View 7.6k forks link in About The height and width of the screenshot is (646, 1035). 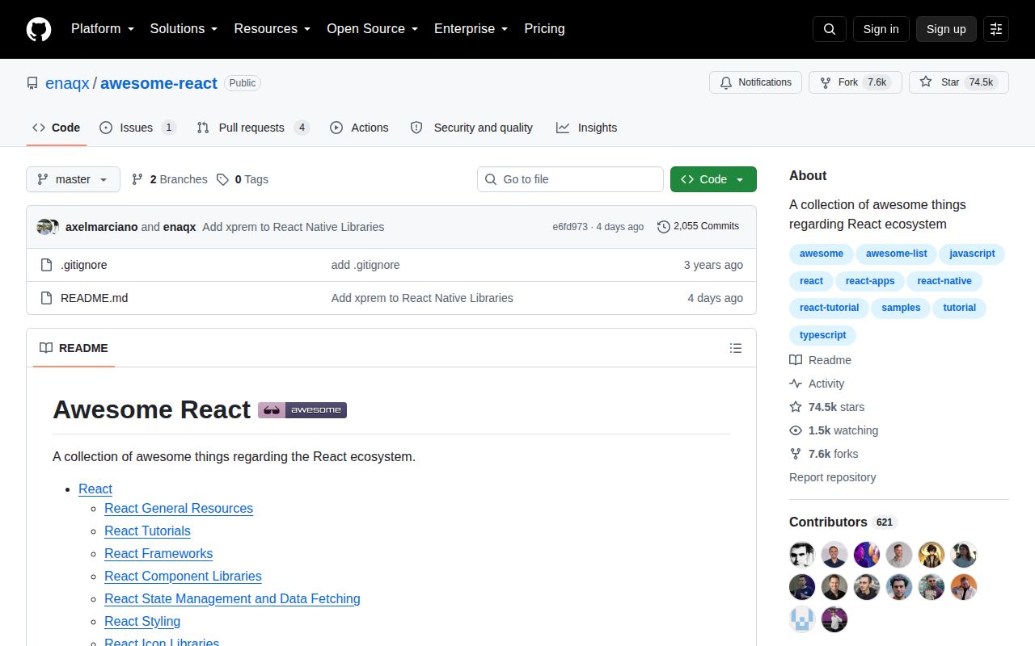[824, 454]
